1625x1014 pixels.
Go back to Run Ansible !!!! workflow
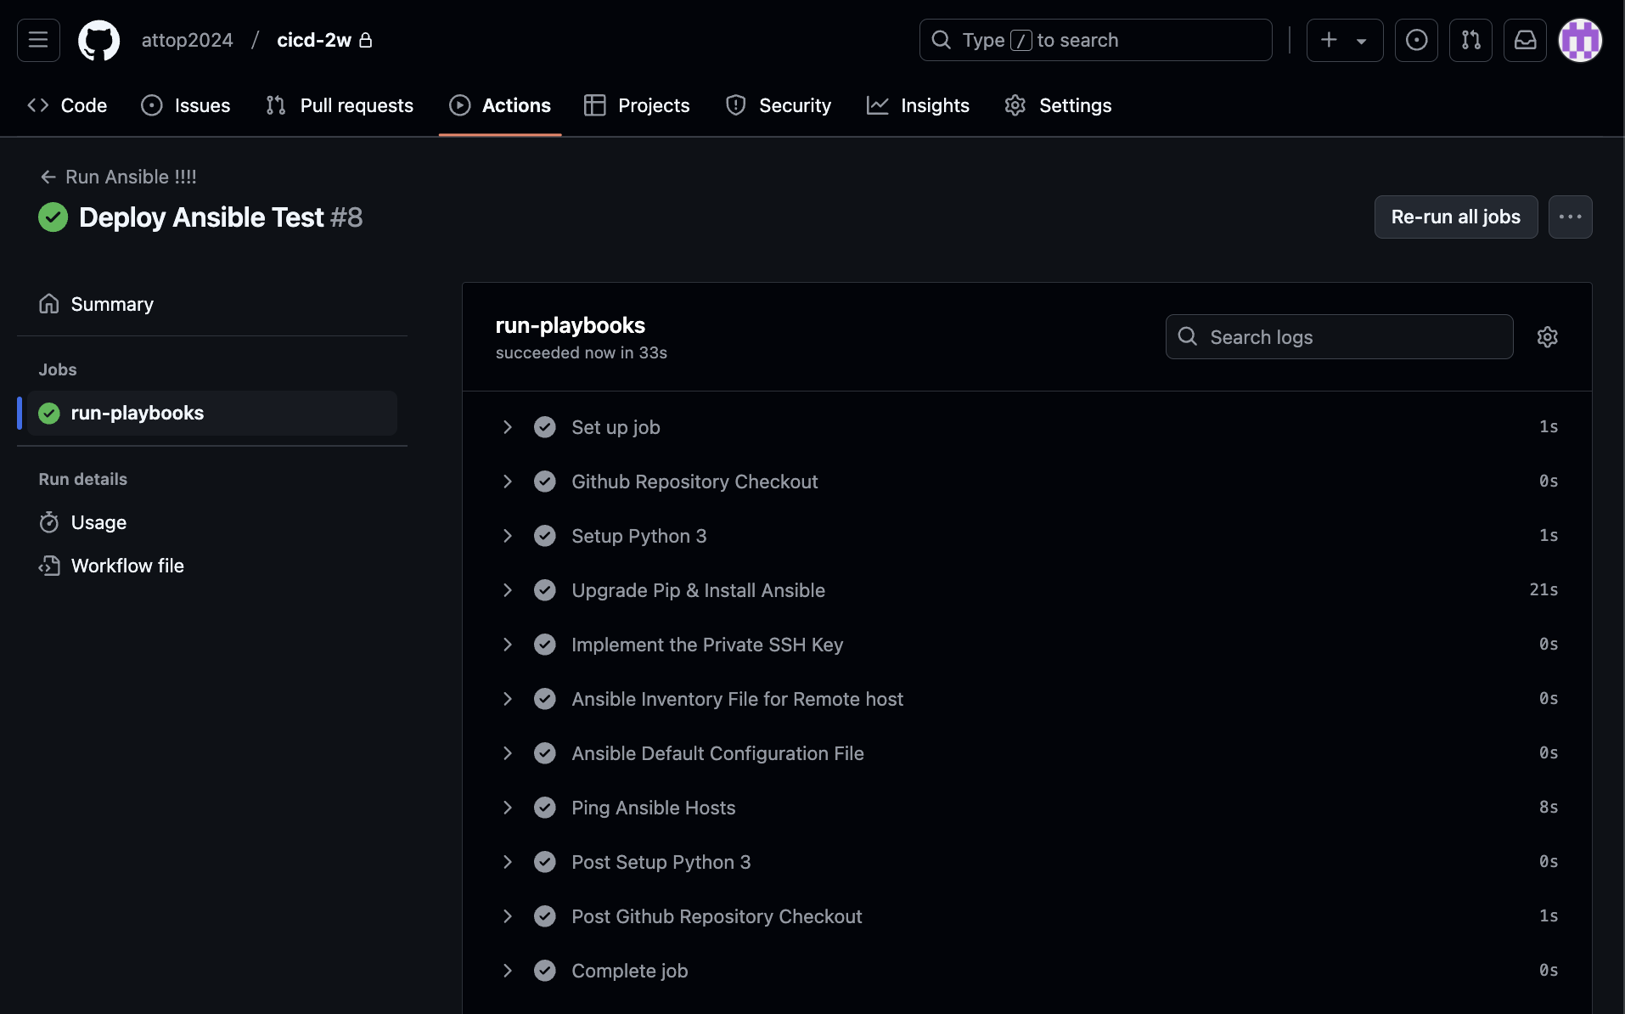coord(118,177)
